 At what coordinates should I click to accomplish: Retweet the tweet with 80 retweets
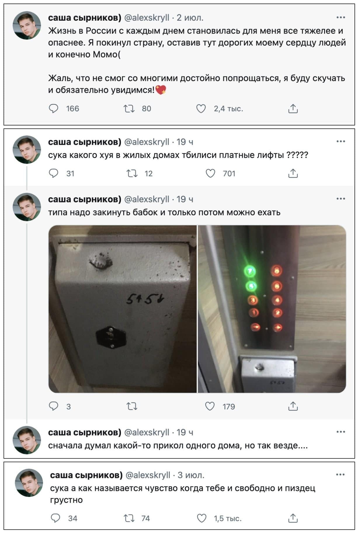129,109
